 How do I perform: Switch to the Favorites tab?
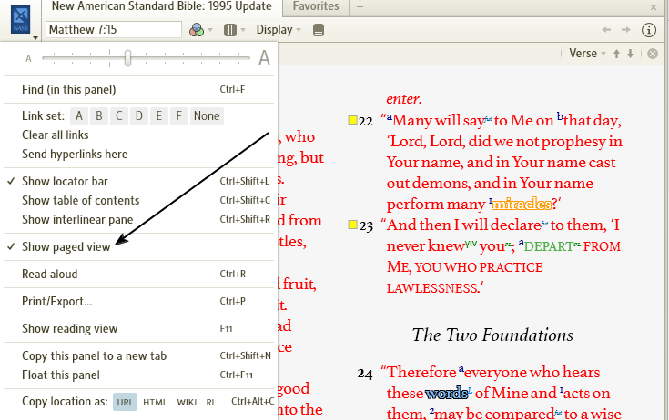coord(316,6)
